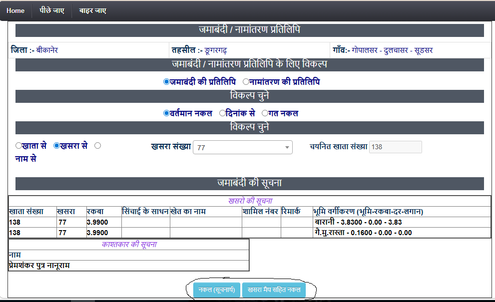Click the चयनित खाता संख्या field
Screen dimensions: 495x302
395,147
